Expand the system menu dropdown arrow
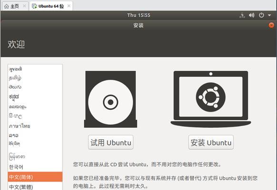The height and width of the screenshot is (190, 277). [x=269, y=15]
